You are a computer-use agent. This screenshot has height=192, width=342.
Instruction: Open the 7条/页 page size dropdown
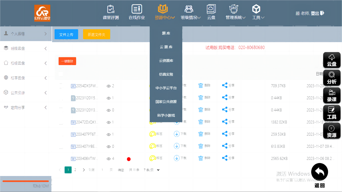point(151,170)
